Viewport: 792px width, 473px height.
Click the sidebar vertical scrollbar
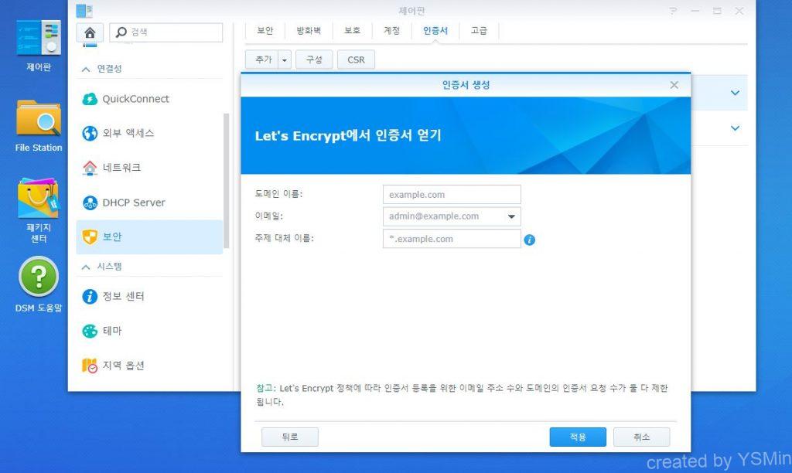point(226,182)
